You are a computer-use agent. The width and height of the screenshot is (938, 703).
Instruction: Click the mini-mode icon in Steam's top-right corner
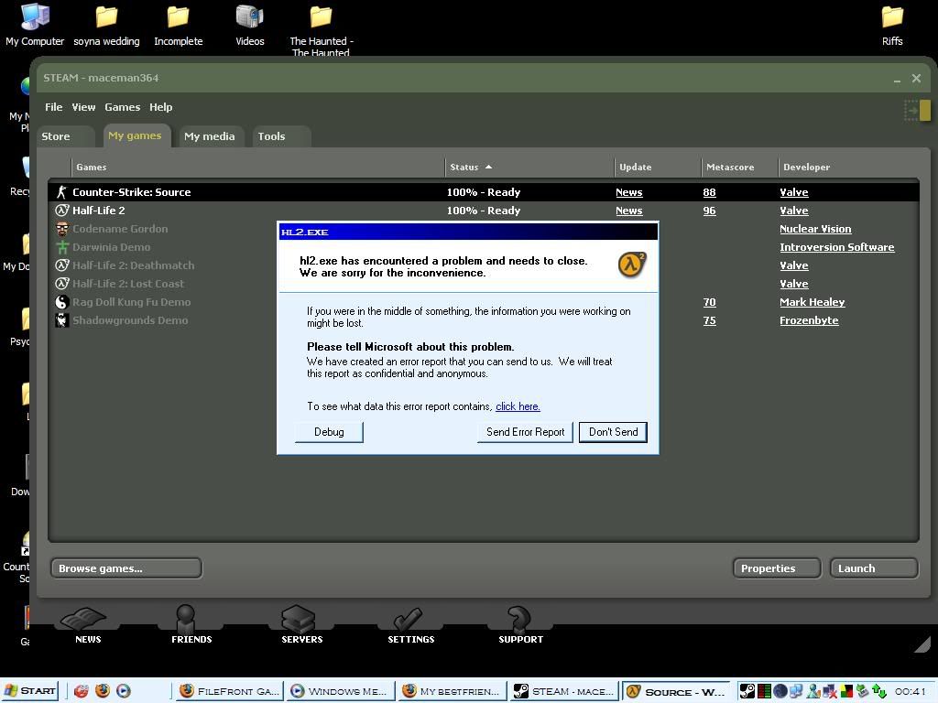(917, 110)
